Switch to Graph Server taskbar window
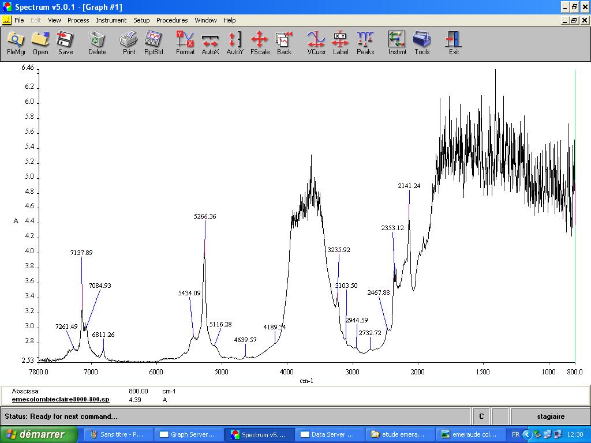591x443 pixels. pos(188,434)
